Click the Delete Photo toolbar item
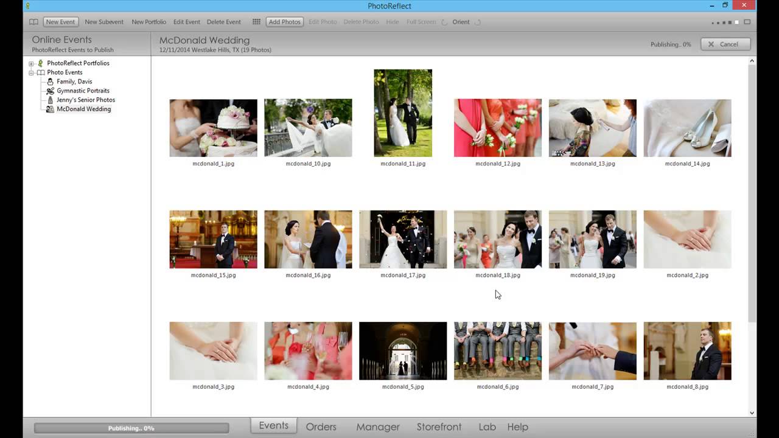The height and width of the screenshot is (438, 779). [361, 22]
